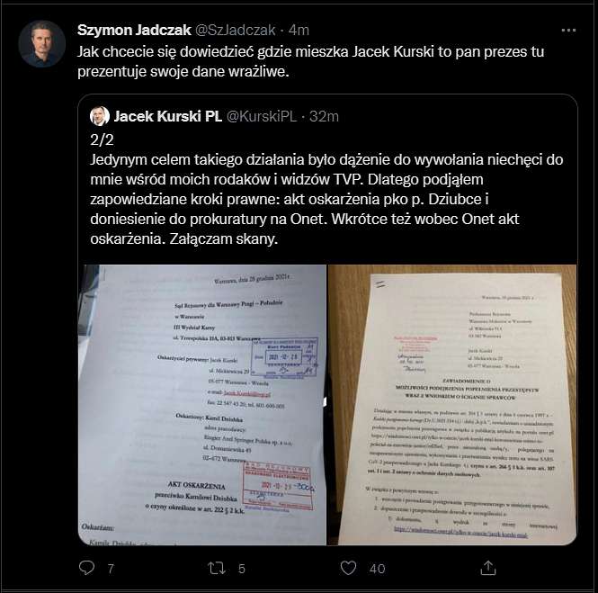Open the share upload icon

(487, 568)
